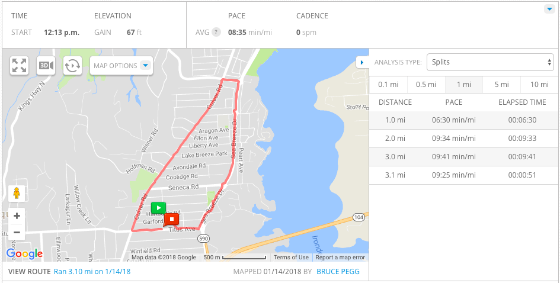Click the green start marker
Screen dimensions: 560x283
158,208
